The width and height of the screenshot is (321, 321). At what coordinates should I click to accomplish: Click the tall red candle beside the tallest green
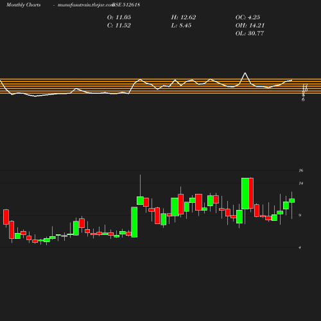point(251,193)
